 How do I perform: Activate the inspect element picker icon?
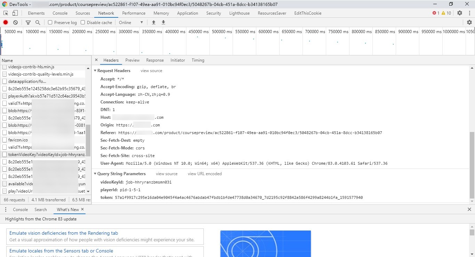[6, 13]
